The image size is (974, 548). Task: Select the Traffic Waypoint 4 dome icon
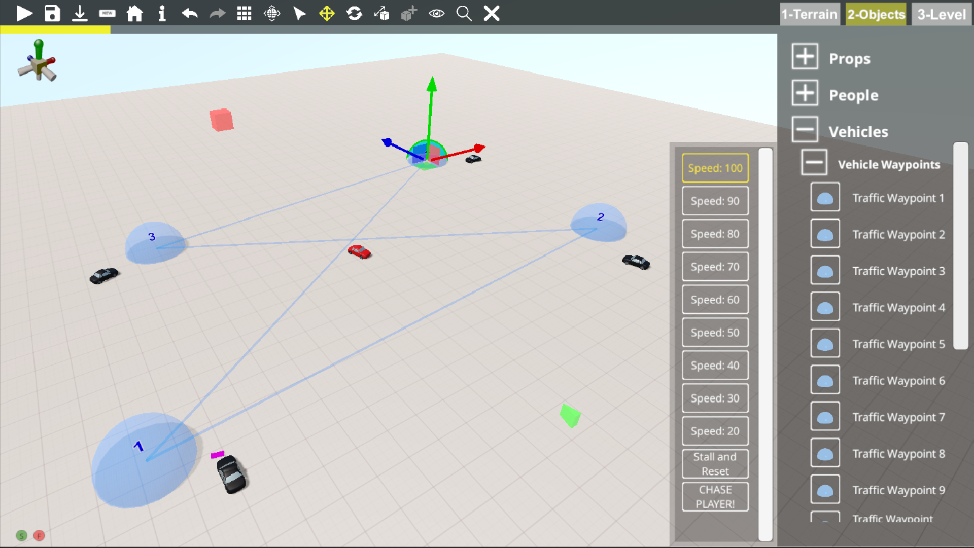[x=825, y=307]
